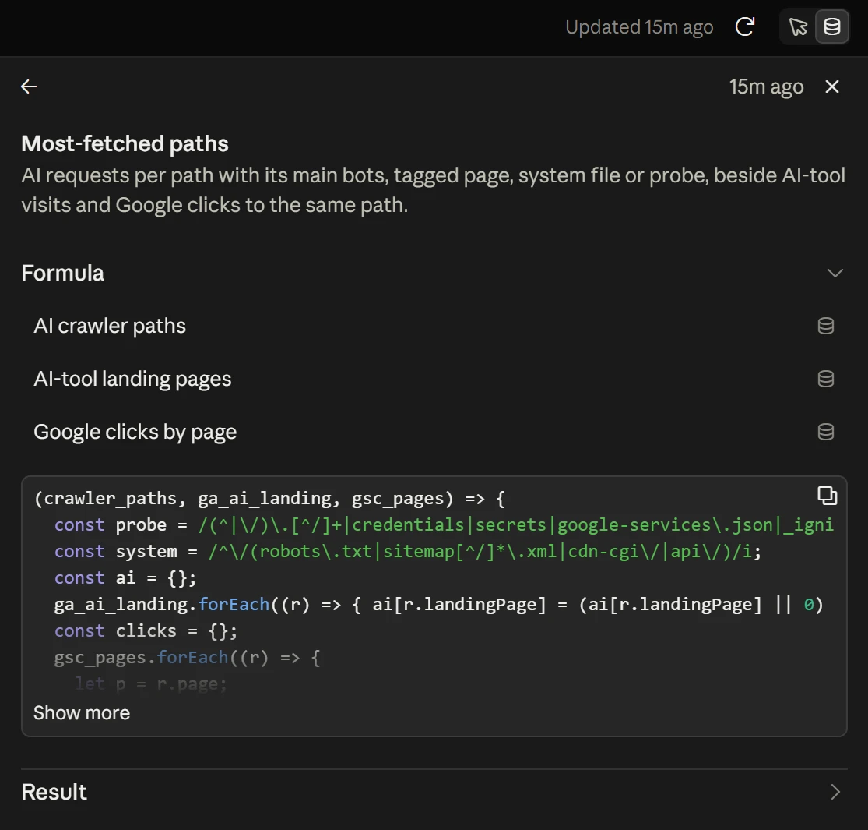This screenshot has height=830, width=868.
Task: Click the Updated 15m ago status text
Action: (x=639, y=26)
